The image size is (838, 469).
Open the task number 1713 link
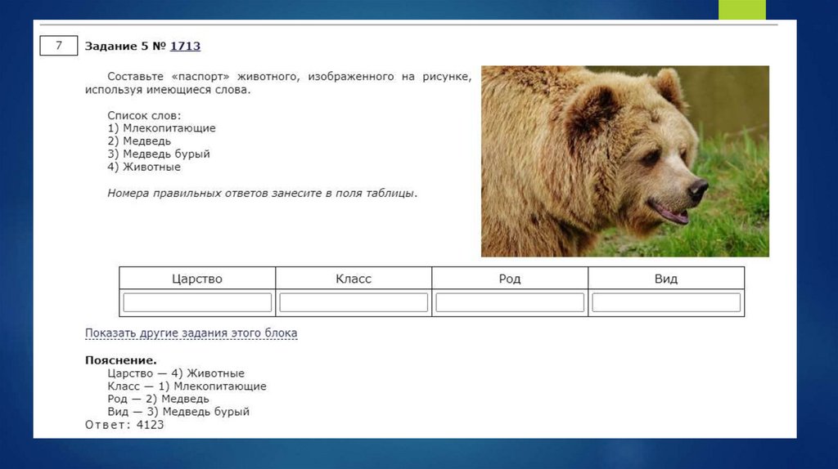point(185,47)
